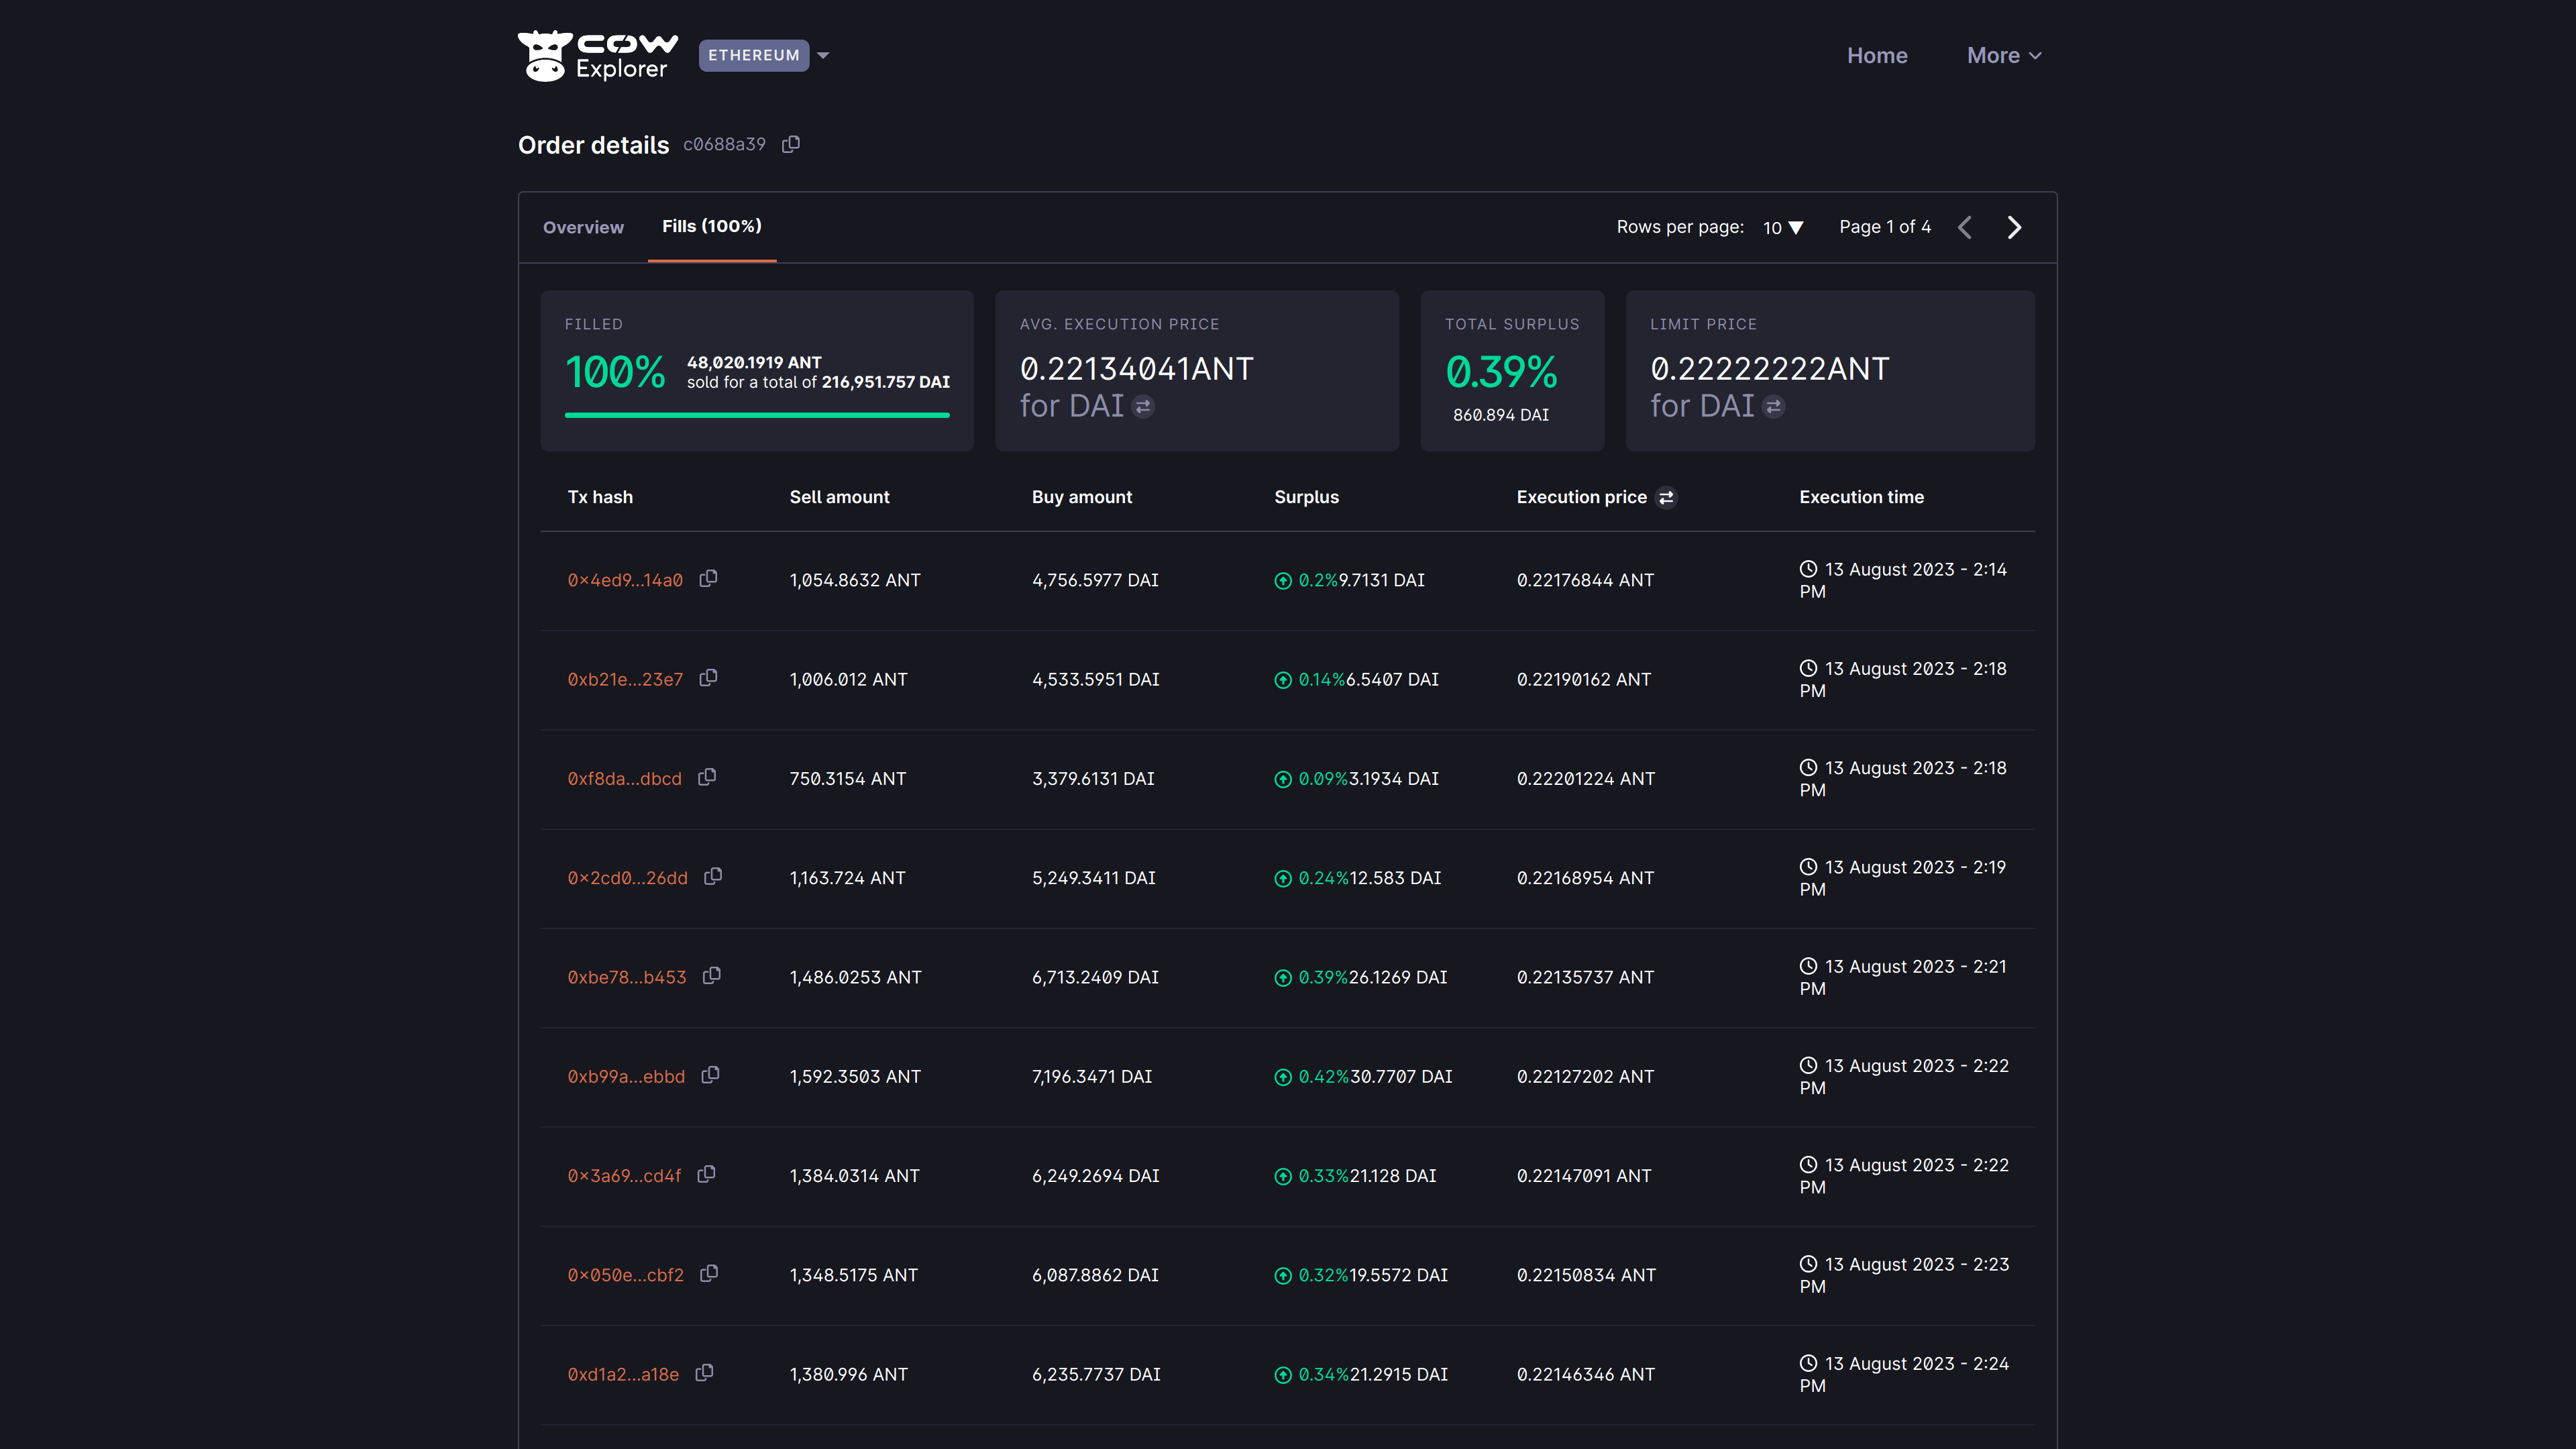The image size is (2576, 1449).
Task: Select the Fills (100%) tab
Action: point(711,227)
